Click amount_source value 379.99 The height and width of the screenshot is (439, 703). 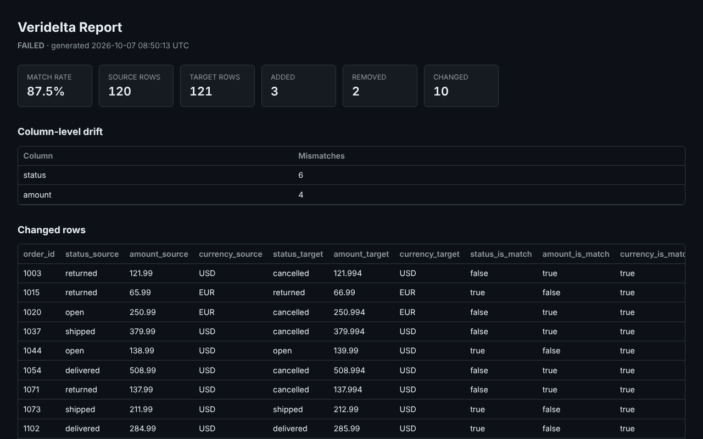click(143, 331)
